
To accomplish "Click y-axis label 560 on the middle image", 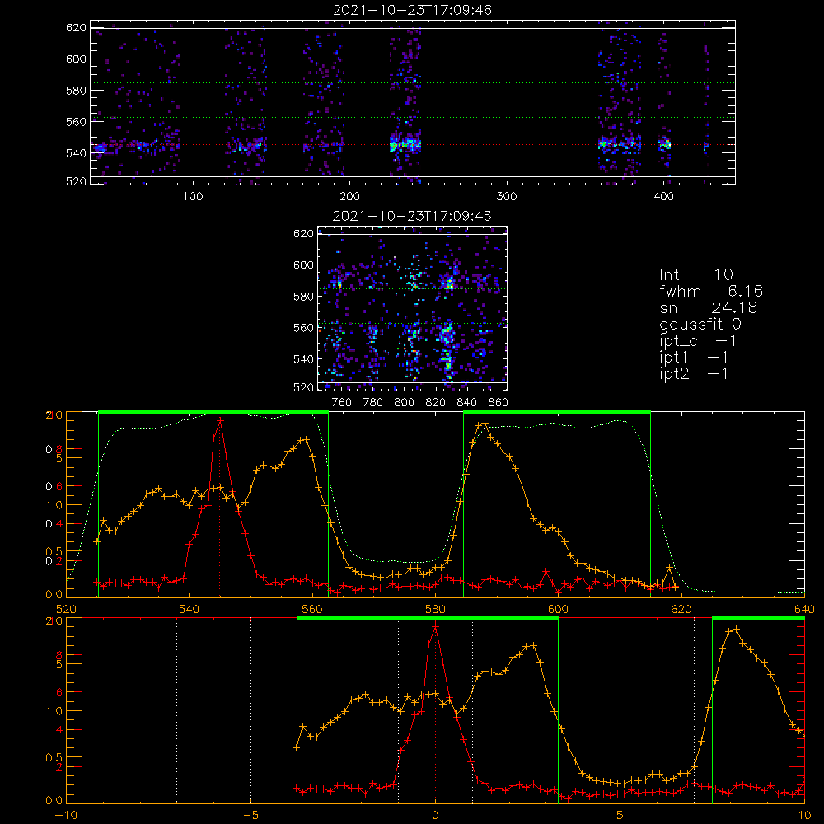I will (x=304, y=328).
